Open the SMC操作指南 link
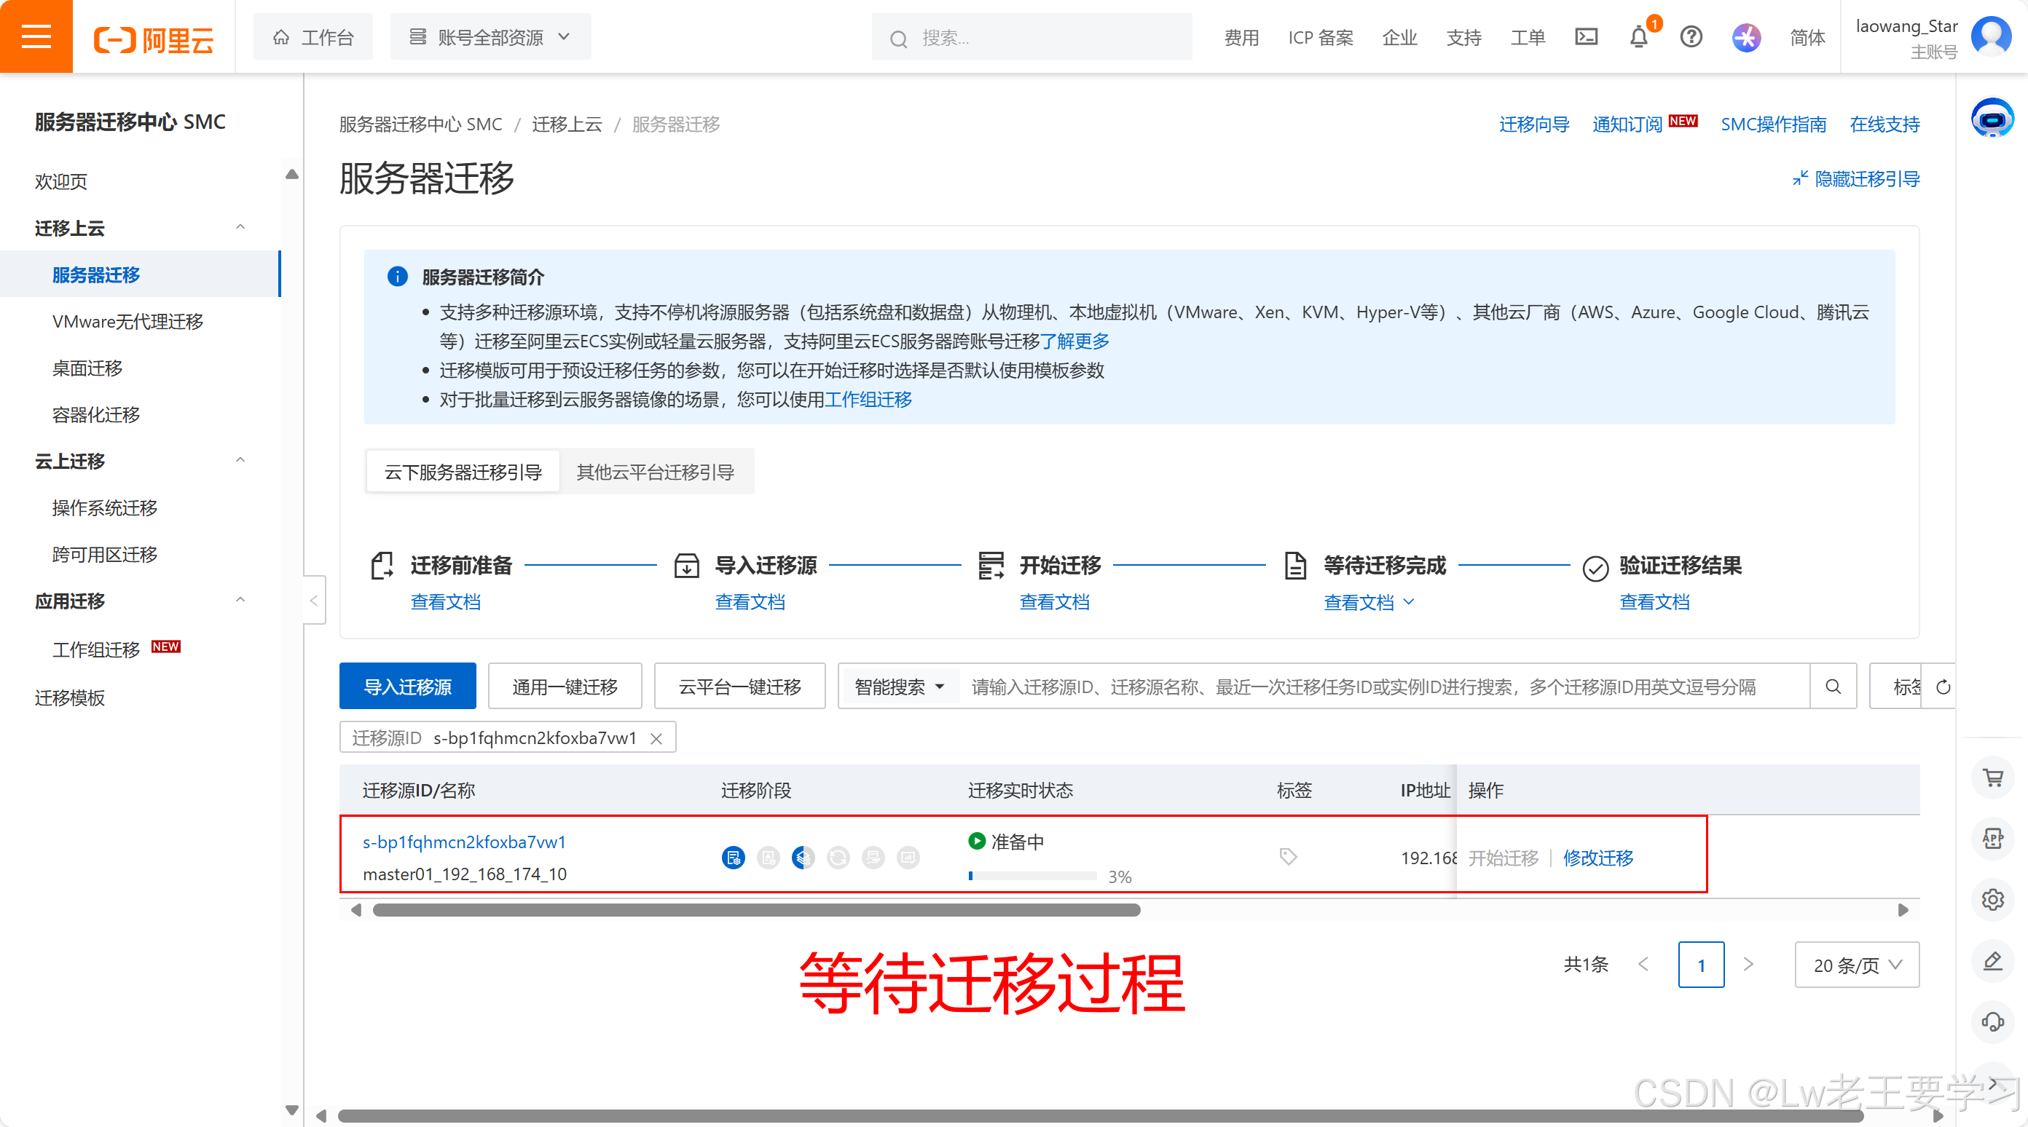2028x1127 pixels. (1773, 124)
